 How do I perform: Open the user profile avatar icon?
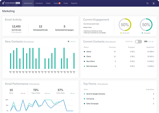point(154,3)
